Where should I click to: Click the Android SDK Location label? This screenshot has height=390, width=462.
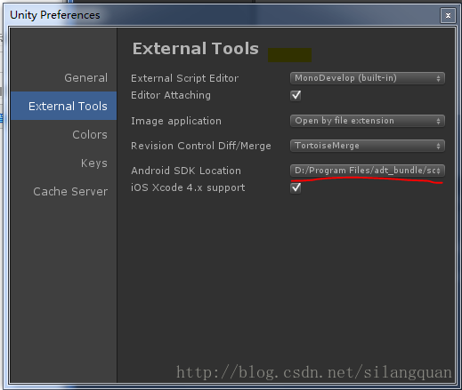pos(186,171)
